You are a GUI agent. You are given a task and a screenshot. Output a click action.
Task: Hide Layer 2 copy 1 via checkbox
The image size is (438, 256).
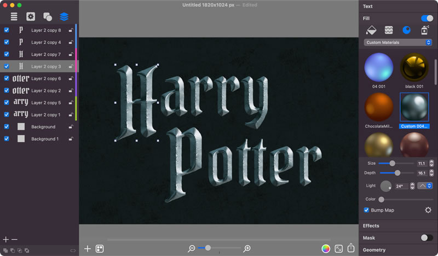point(7,114)
